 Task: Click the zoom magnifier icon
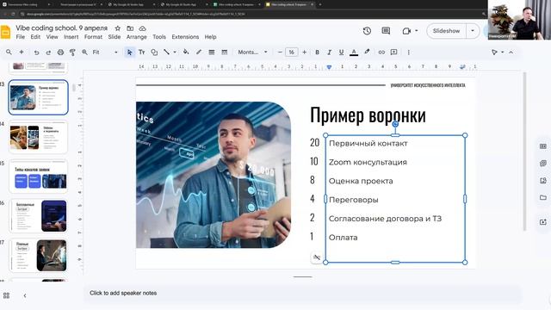pos(84,52)
